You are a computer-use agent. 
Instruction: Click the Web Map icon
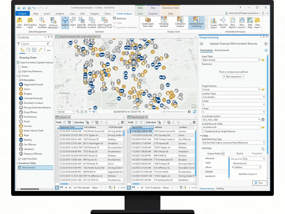click(250, 23)
